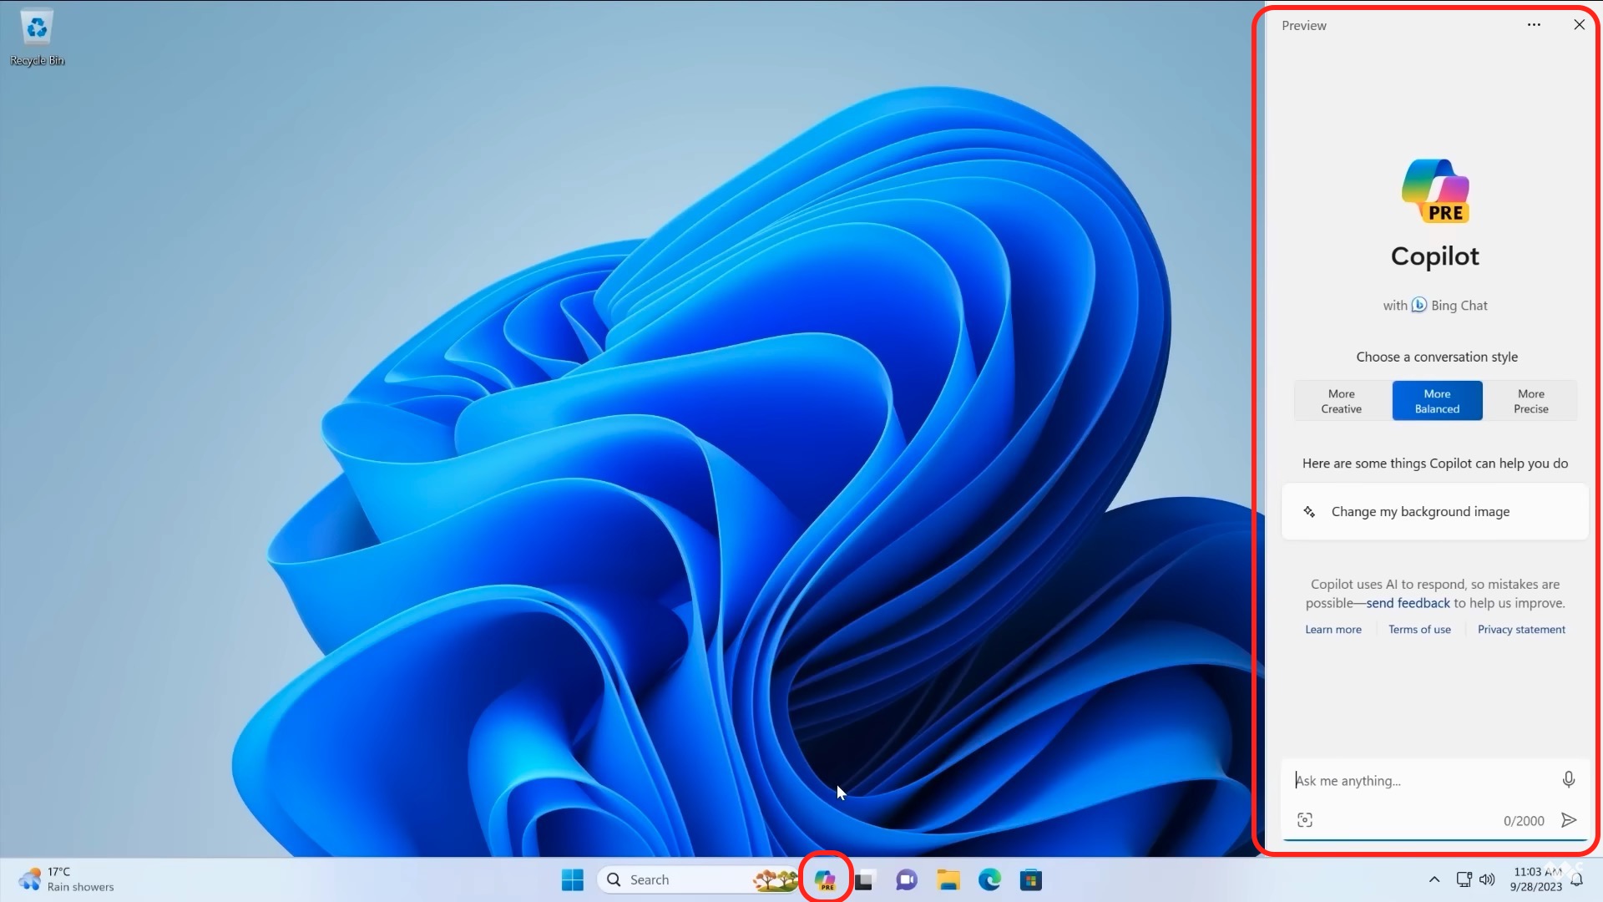Open Task View from the taskbar
Screen dimensions: 1603x902
(864, 879)
